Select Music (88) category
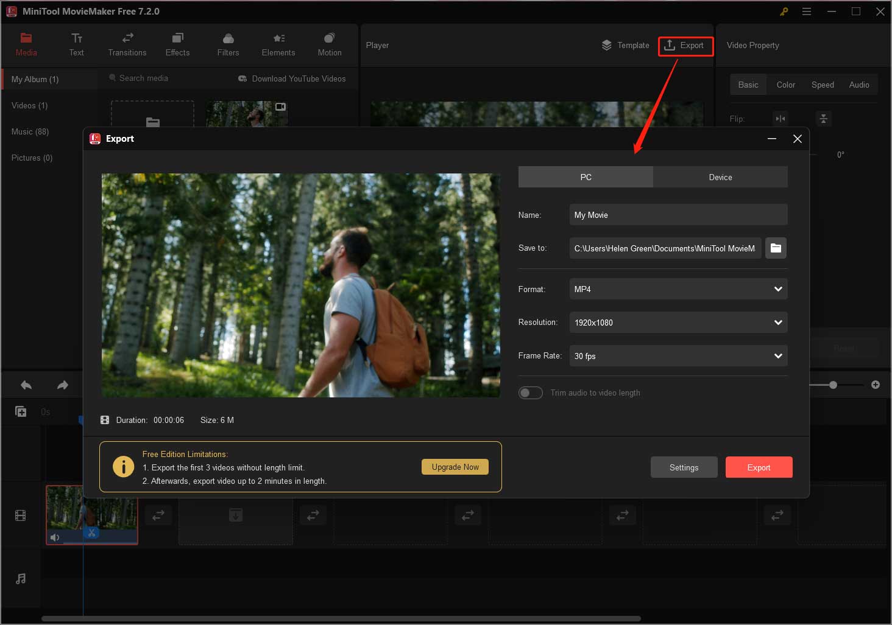This screenshot has height=625, width=892. point(30,131)
